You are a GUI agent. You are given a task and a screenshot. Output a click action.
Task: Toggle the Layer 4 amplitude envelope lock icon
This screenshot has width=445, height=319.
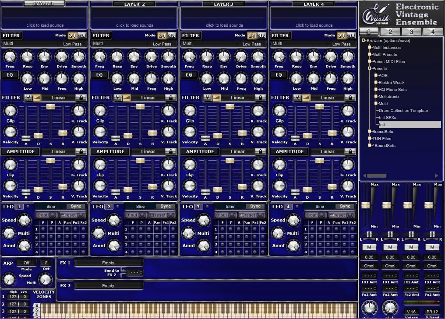coord(350,151)
